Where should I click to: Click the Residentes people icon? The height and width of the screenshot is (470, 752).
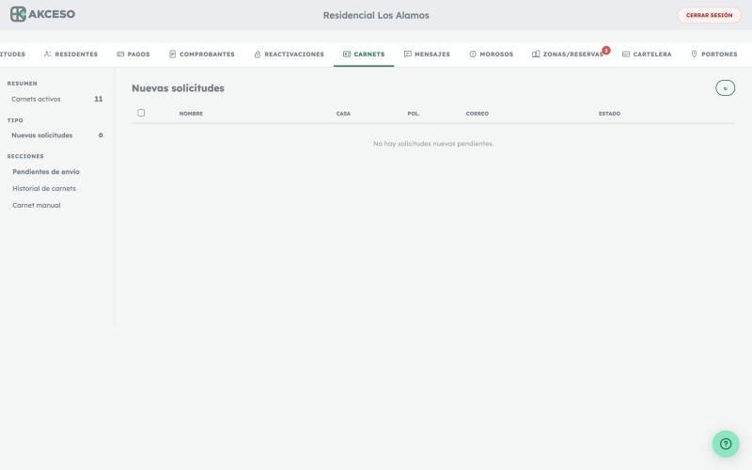(x=48, y=55)
